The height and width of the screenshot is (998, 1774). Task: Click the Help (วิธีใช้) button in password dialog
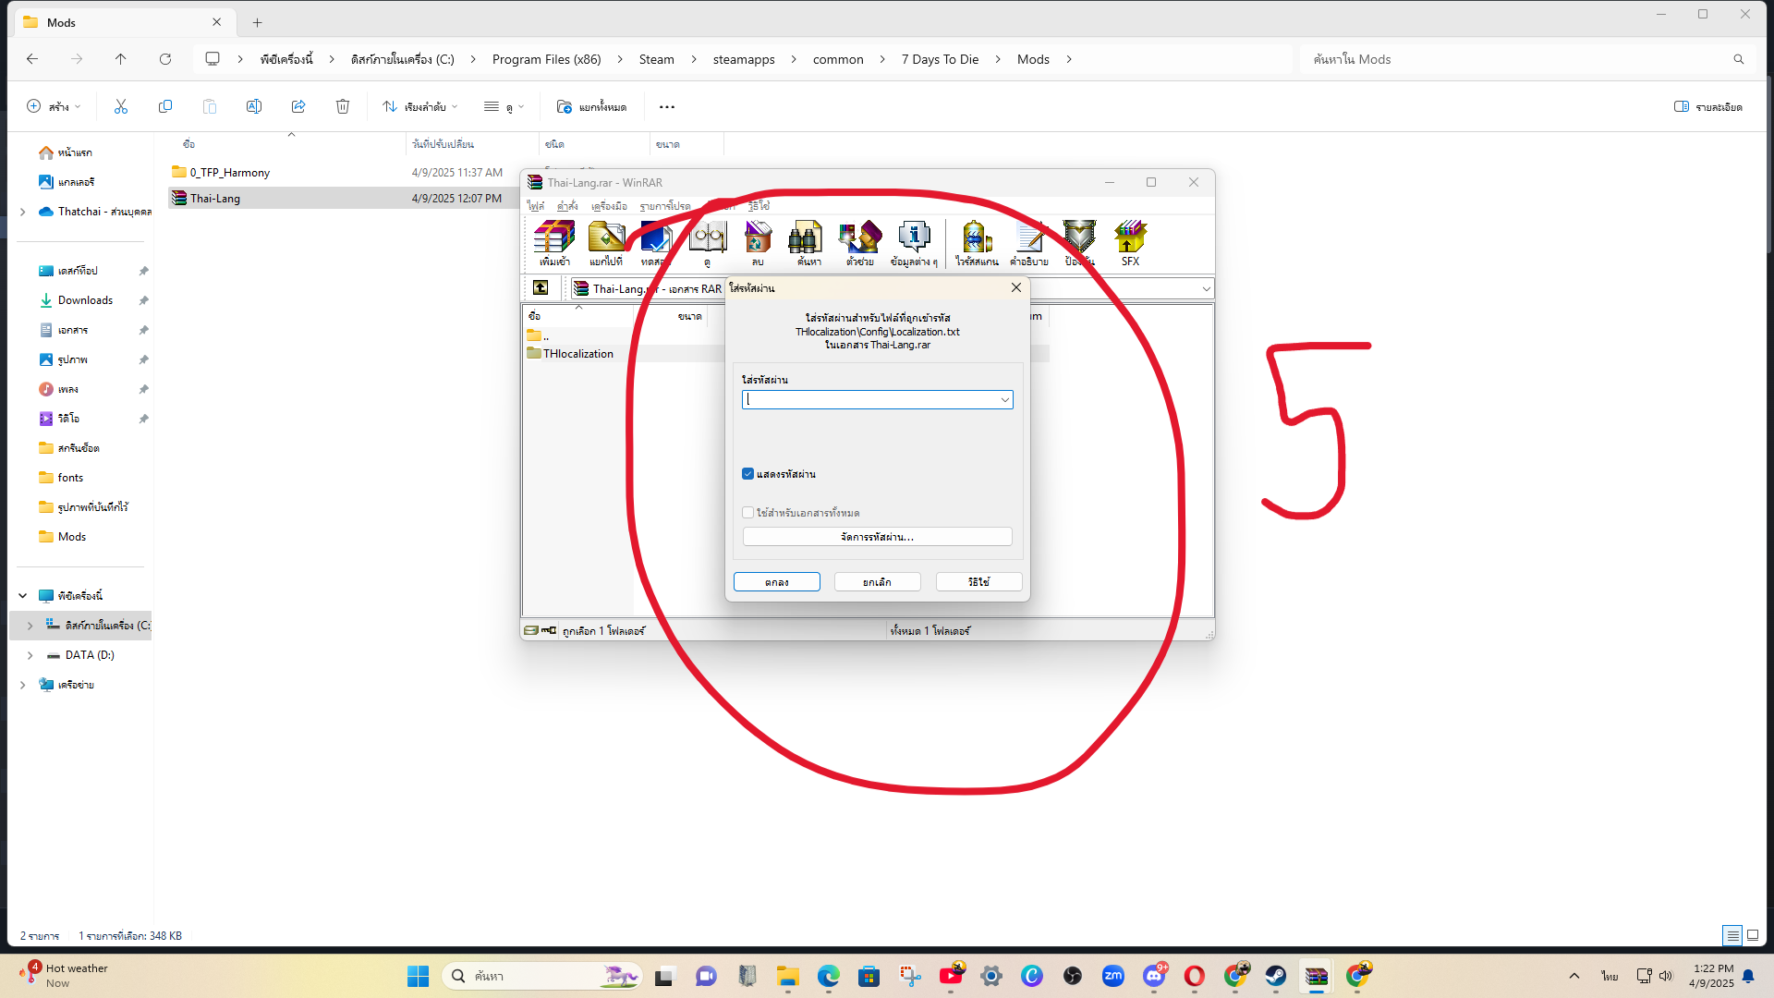click(x=979, y=582)
